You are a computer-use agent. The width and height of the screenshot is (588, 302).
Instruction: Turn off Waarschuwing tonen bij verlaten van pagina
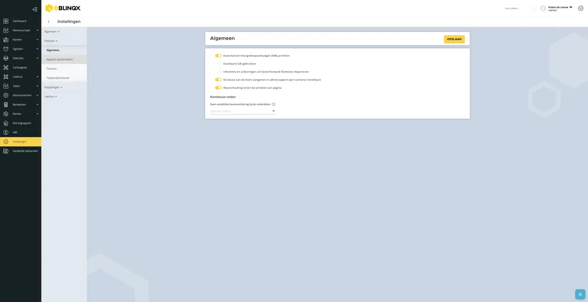pyautogui.click(x=218, y=88)
